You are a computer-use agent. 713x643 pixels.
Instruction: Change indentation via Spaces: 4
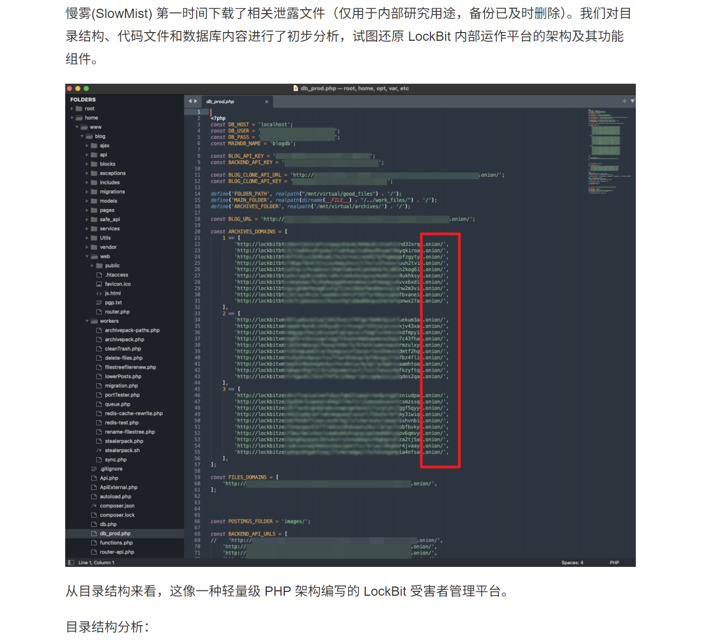coord(572,563)
